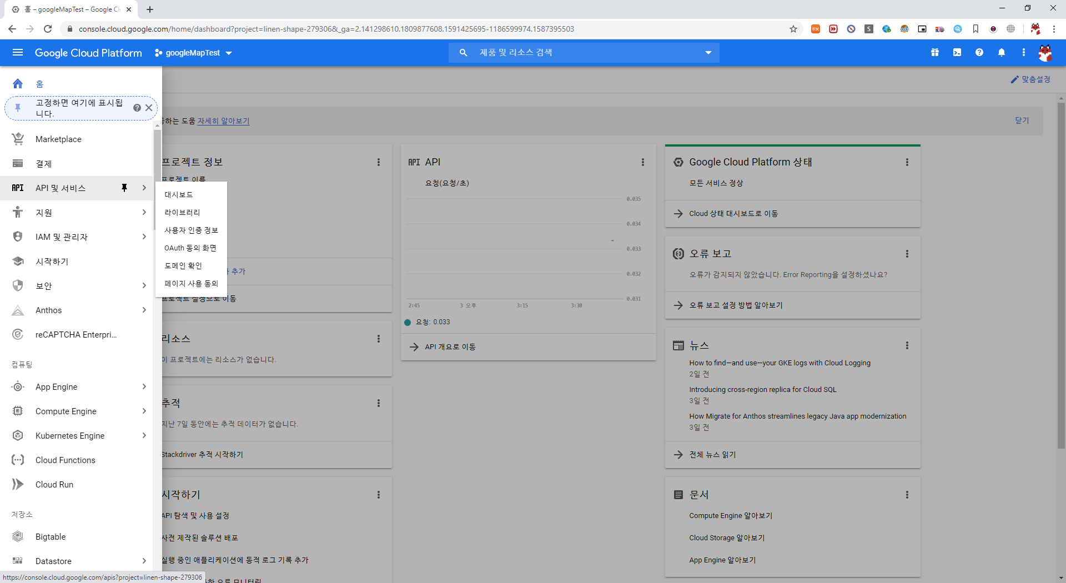
Task: Open 뉴스 card options menu
Action: click(x=907, y=345)
